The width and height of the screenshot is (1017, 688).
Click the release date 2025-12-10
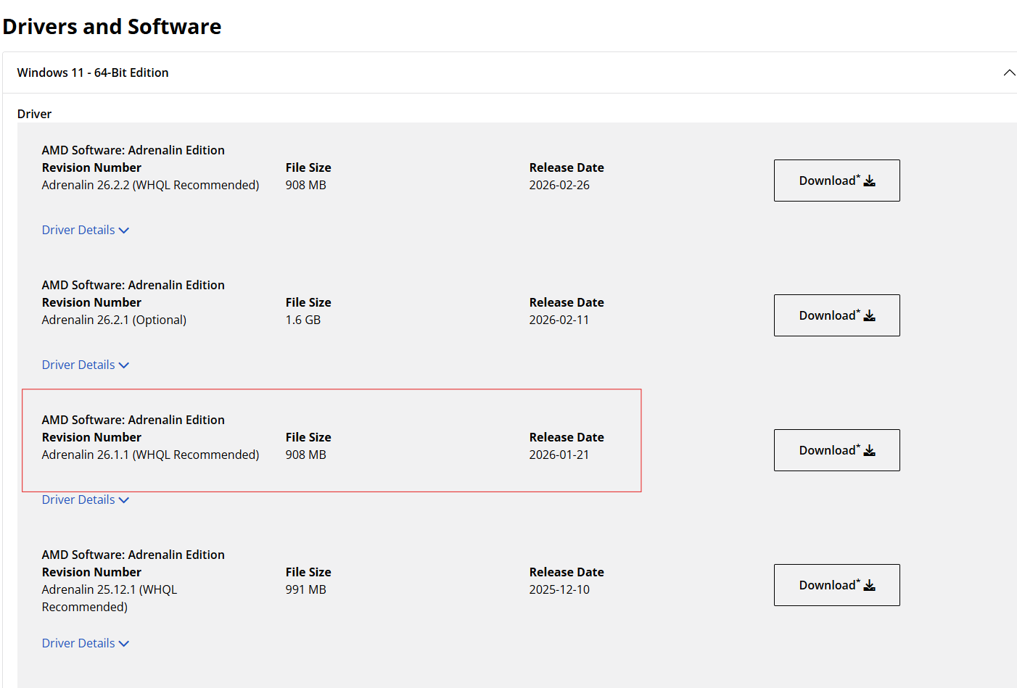click(x=559, y=589)
